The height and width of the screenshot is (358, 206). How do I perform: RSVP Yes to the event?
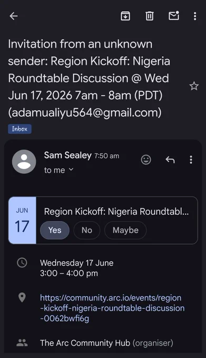[x=55, y=230]
